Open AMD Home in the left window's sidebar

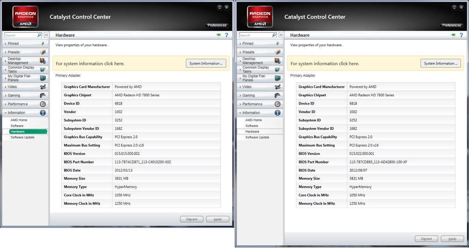pyautogui.click(x=19, y=120)
